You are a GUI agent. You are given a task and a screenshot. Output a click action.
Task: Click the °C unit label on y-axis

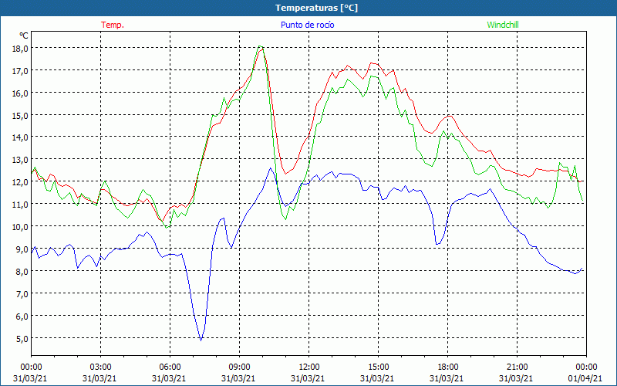[x=24, y=36]
